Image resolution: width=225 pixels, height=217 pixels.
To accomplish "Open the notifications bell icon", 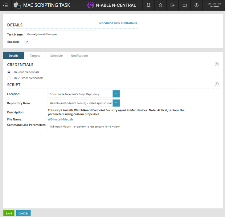I will pos(148,5).
